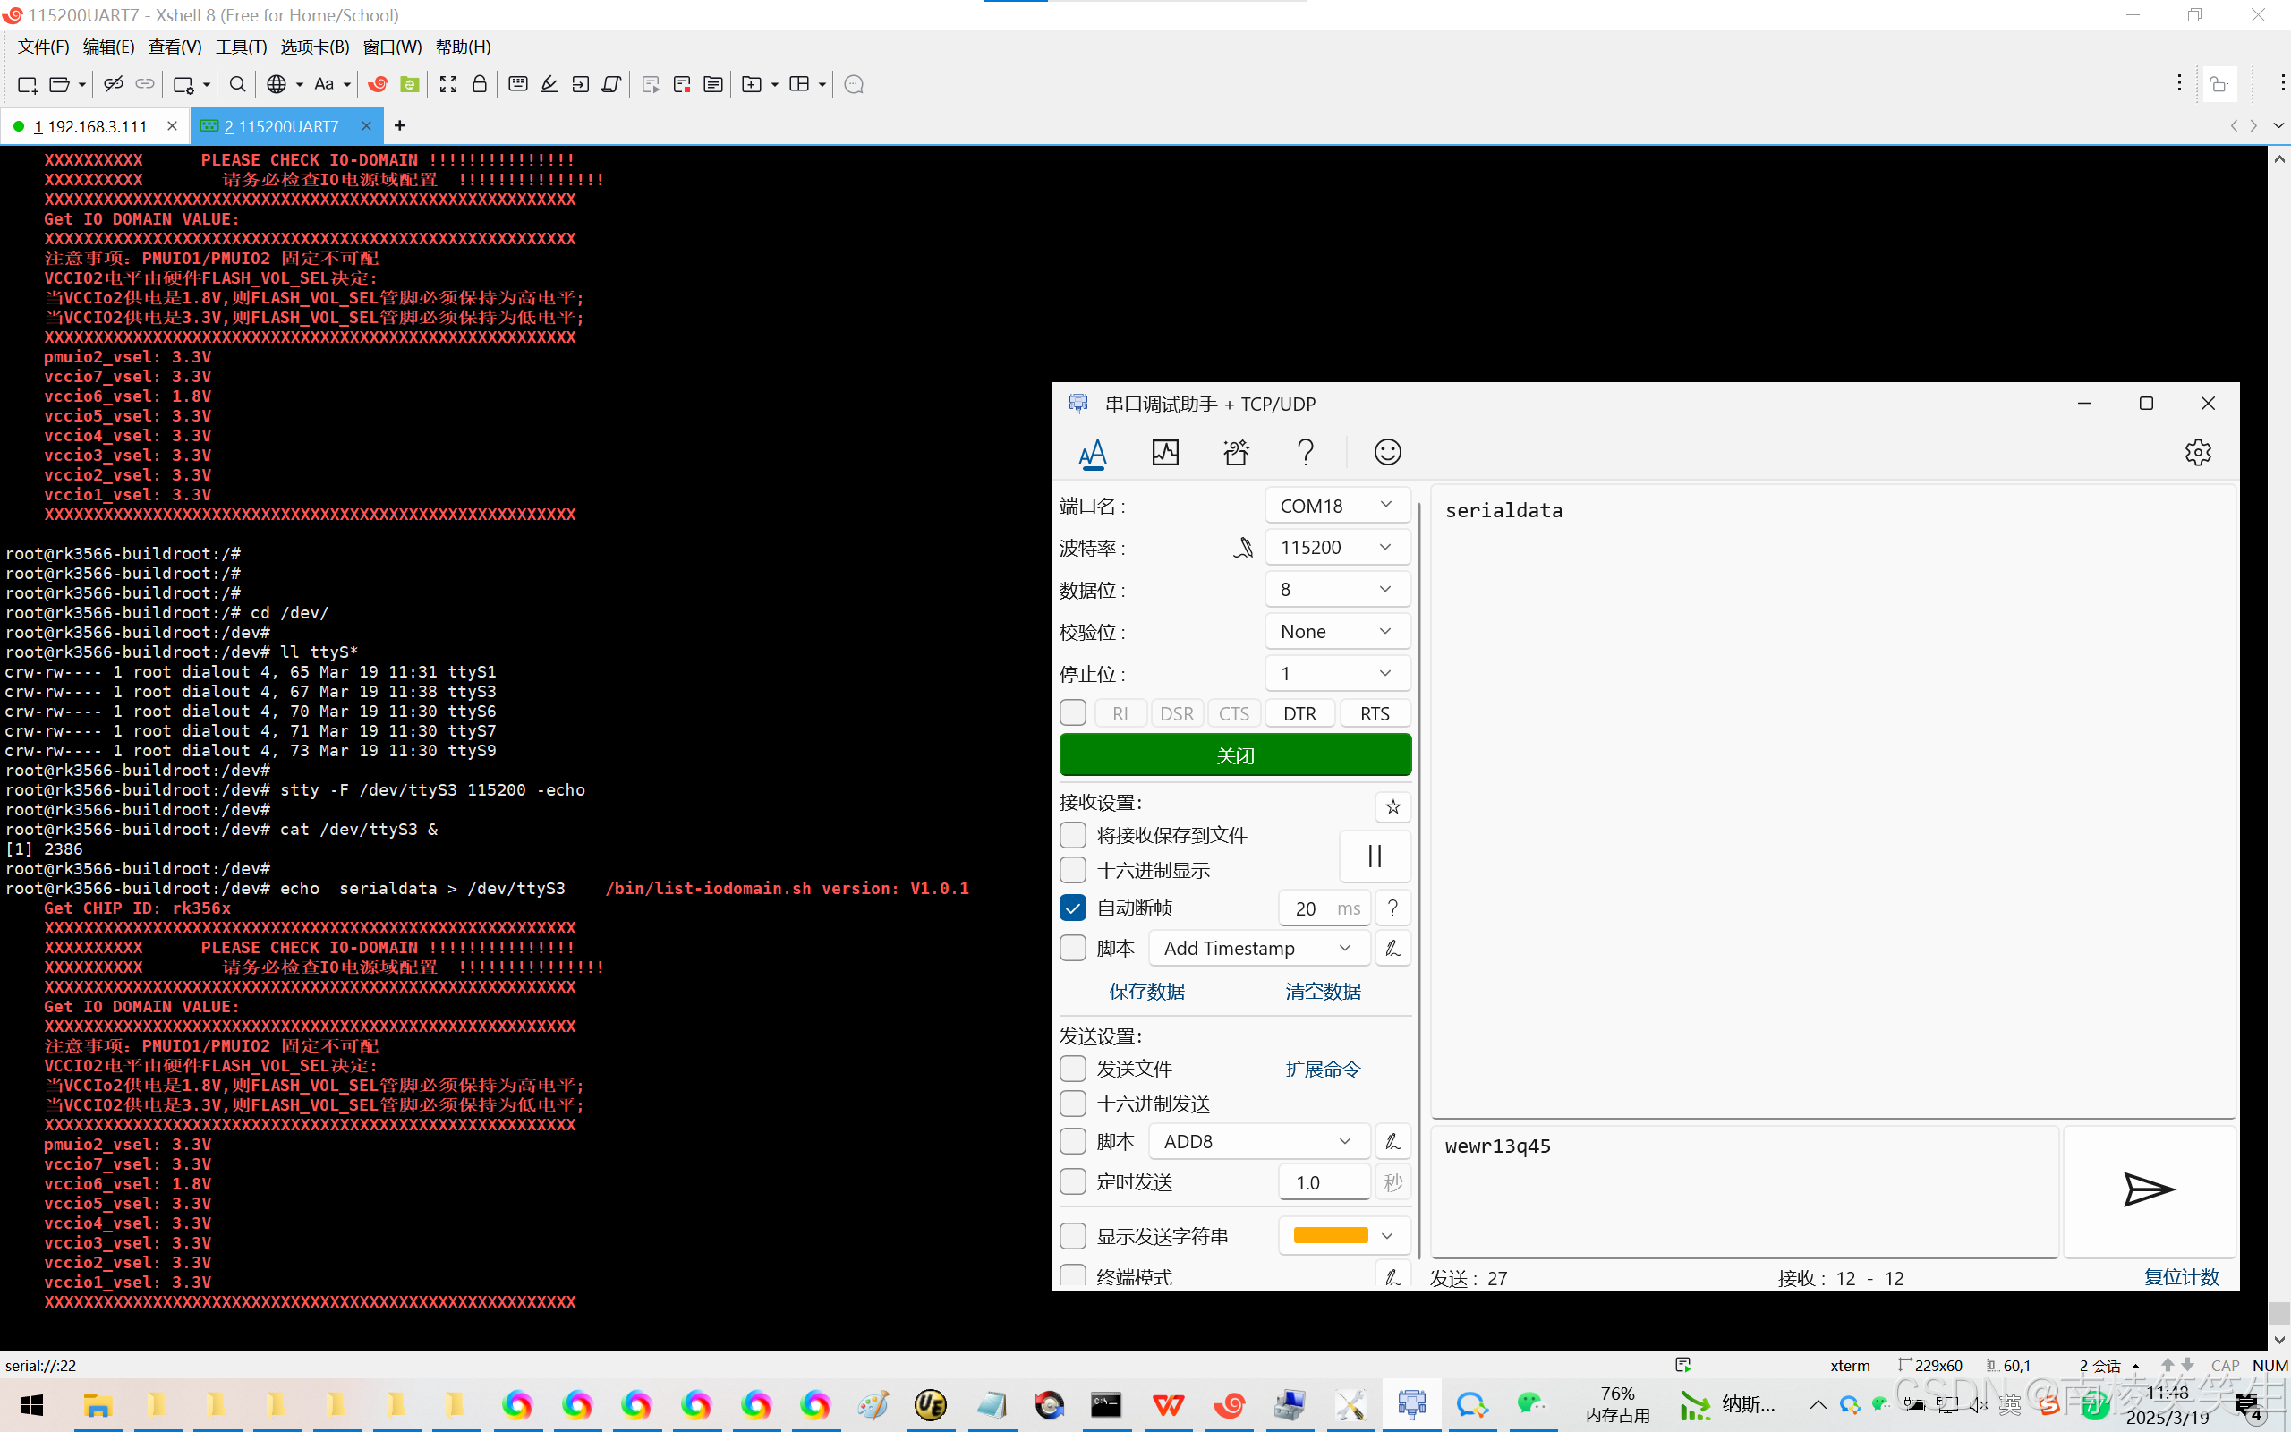This screenshot has height=1432, width=2291.
Task: Click the settings gear in serial assistant
Action: [x=2197, y=453]
